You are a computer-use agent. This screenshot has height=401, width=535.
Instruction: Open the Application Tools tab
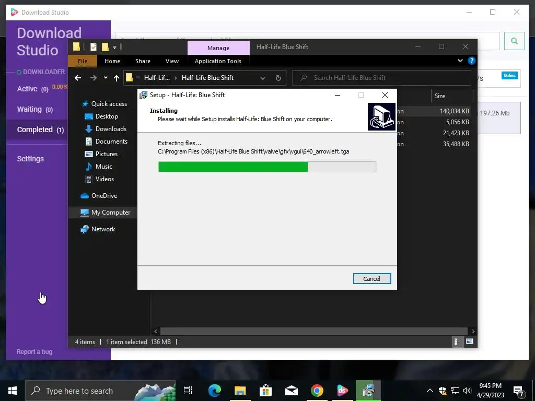(218, 61)
